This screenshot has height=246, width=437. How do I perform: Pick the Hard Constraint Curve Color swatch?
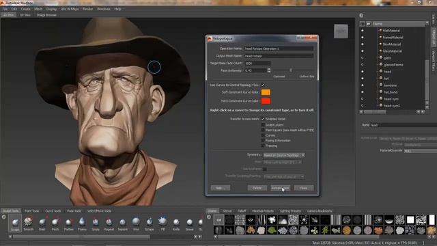266,101
